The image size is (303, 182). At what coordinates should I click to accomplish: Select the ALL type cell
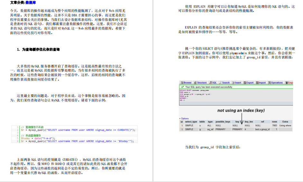209,126
